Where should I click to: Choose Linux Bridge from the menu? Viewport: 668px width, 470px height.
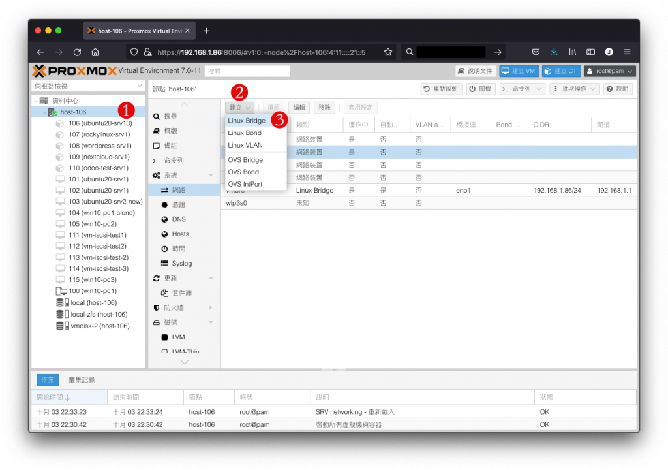[255, 121]
